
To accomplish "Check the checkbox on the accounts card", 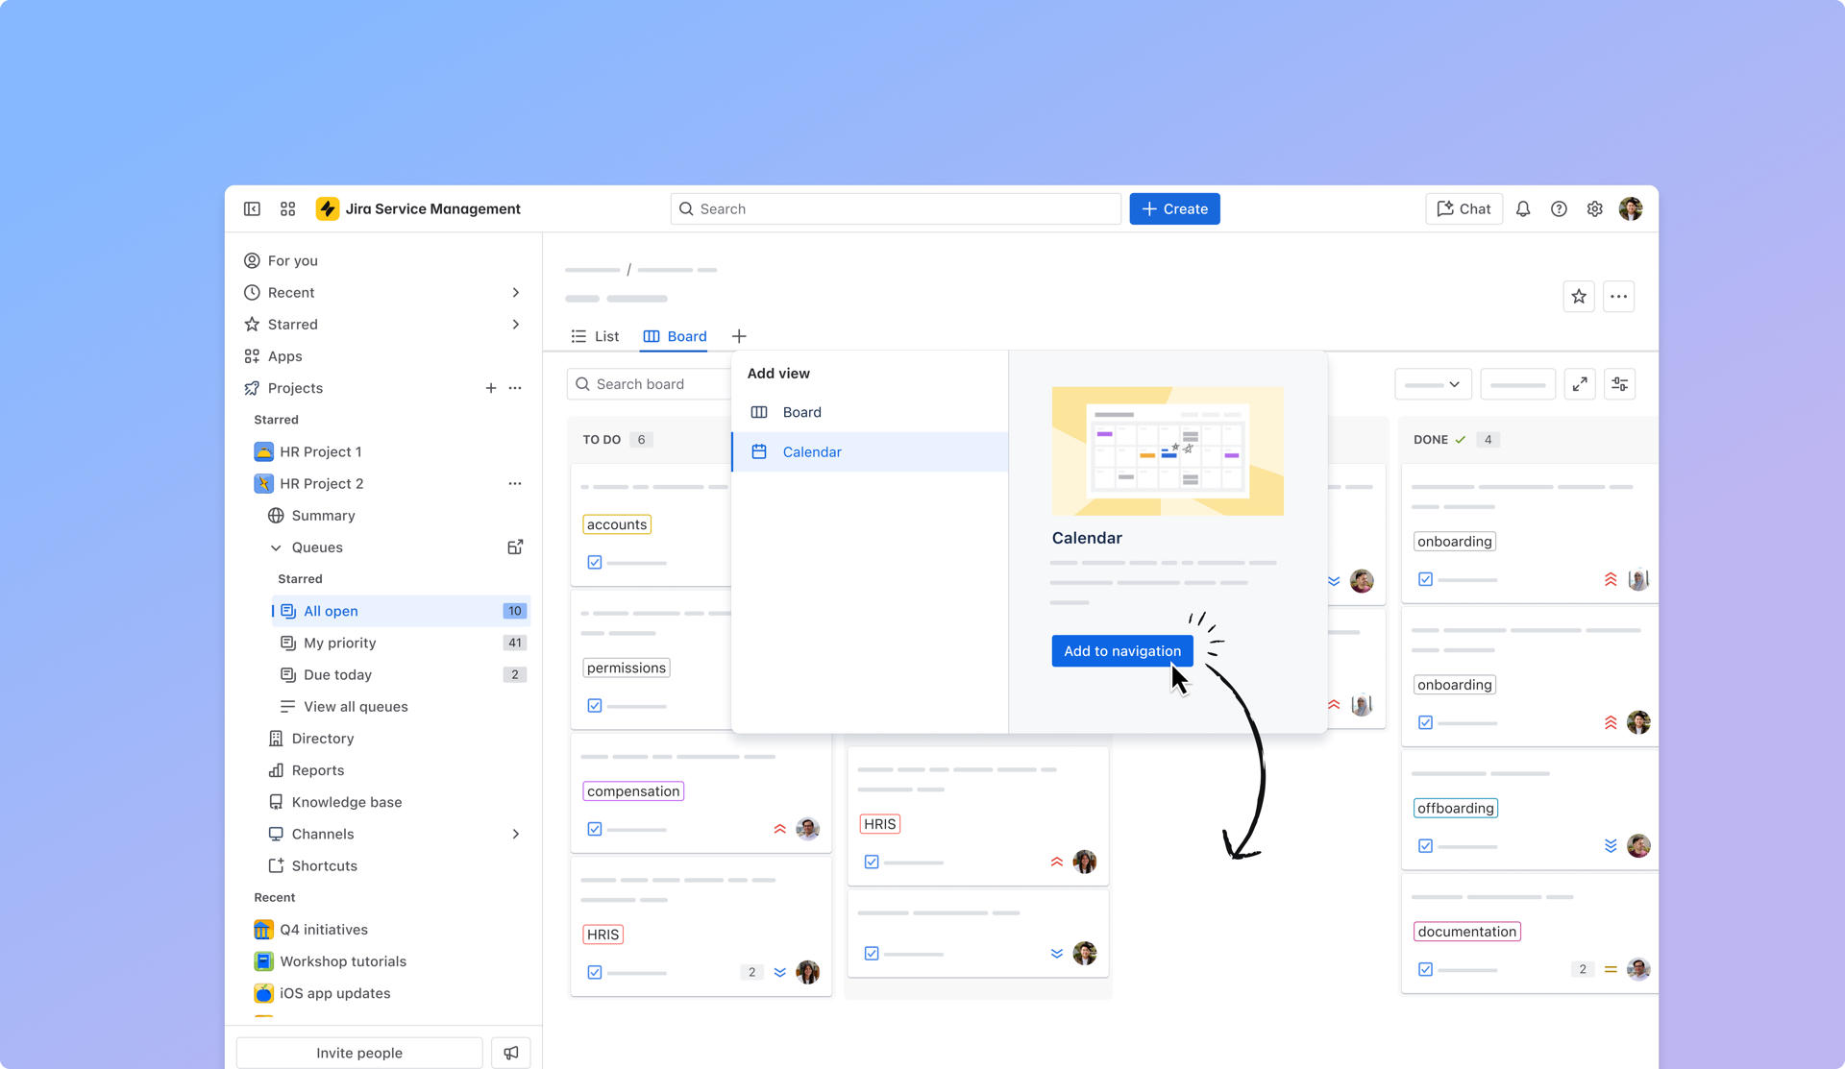I will coord(595,562).
